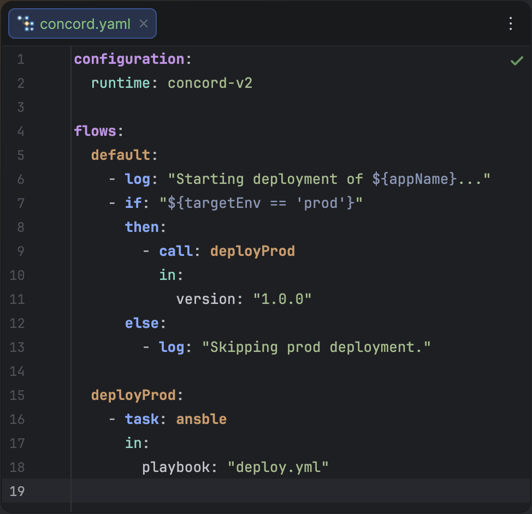Click the 'deployProd' flow definition on line 15
Screen dimensions: 532x514
133,395
